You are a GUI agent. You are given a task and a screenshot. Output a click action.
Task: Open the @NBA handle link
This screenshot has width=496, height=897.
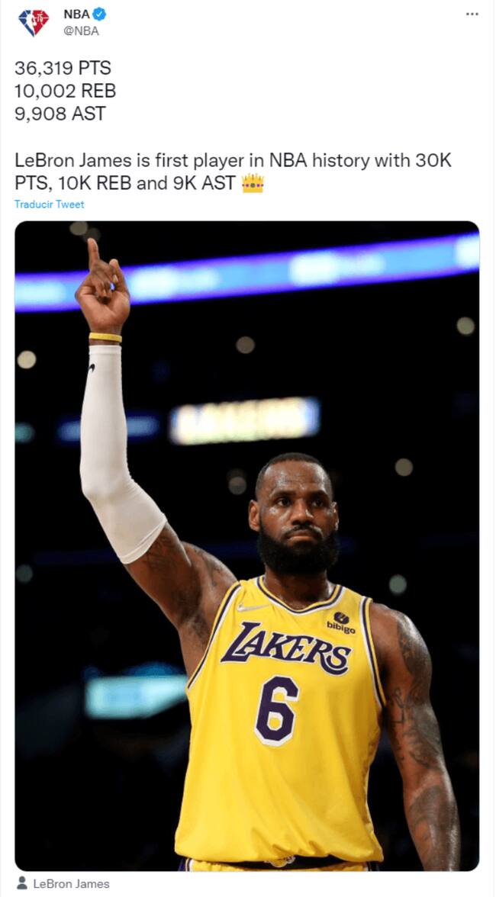(x=81, y=31)
